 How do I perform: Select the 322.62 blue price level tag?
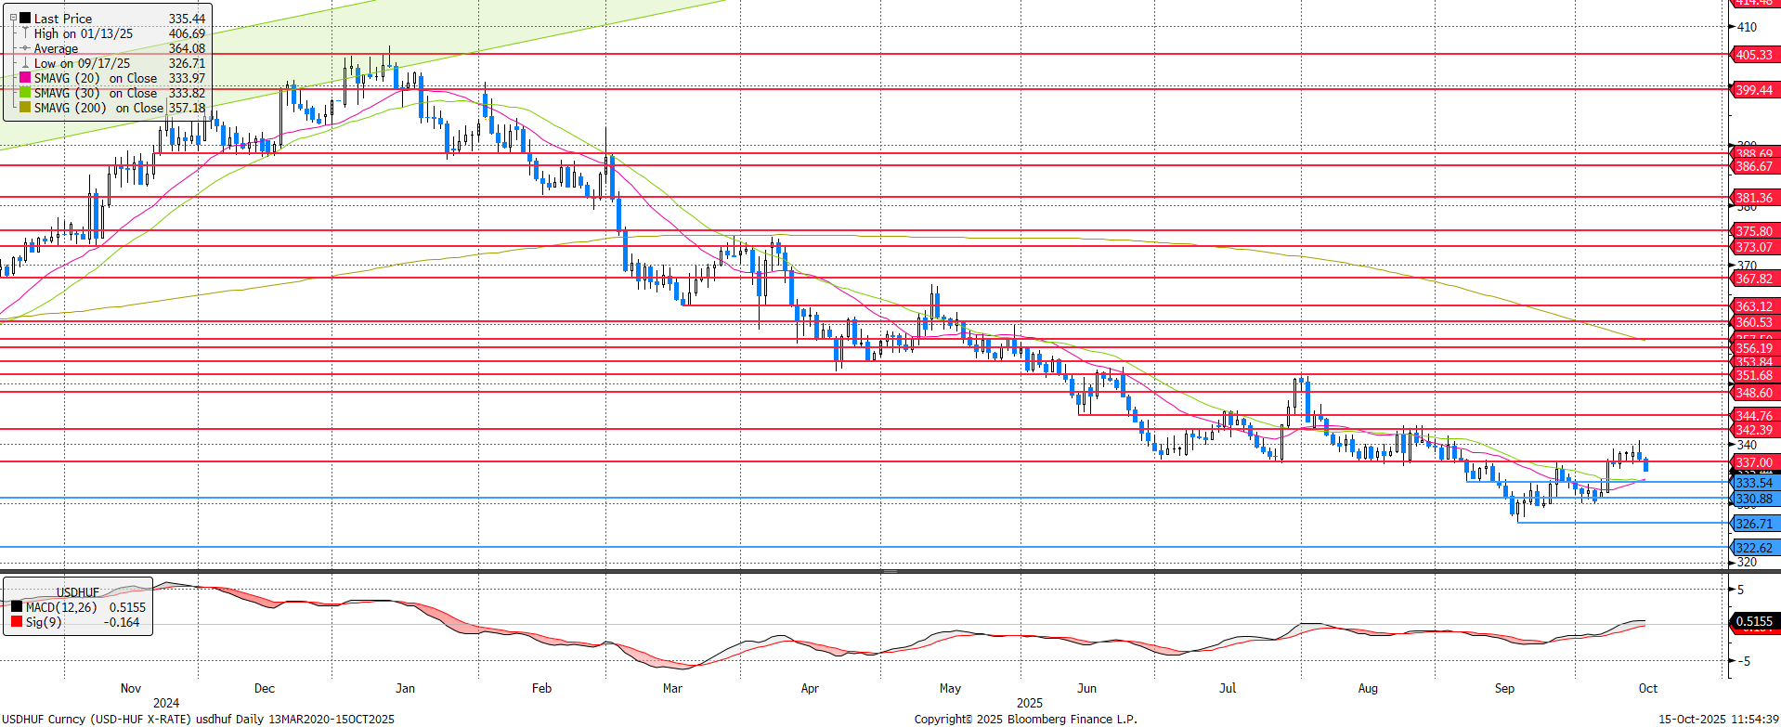tap(1754, 548)
